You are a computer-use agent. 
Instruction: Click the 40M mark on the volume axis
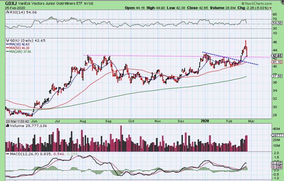(x=276, y=129)
